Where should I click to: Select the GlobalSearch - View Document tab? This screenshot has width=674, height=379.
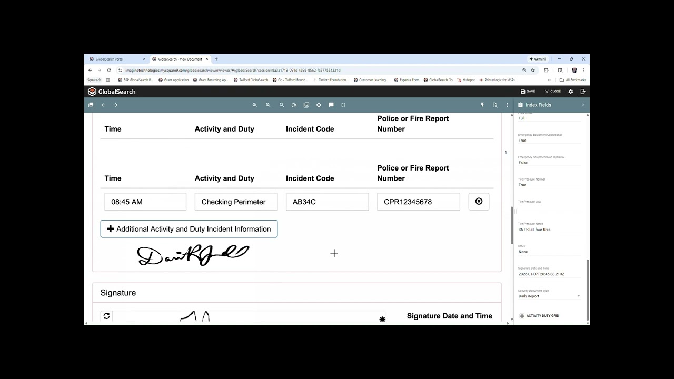point(180,59)
